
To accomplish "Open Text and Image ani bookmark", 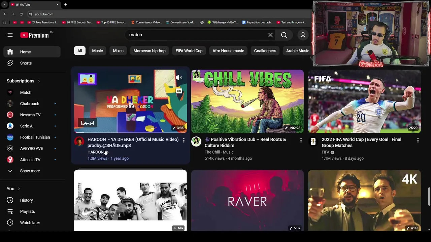I will tap(291, 23).
